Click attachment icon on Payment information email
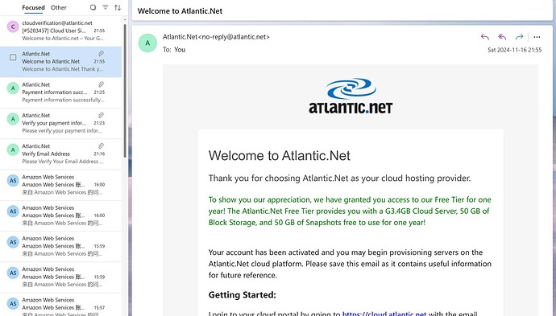 tap(101, 84)
